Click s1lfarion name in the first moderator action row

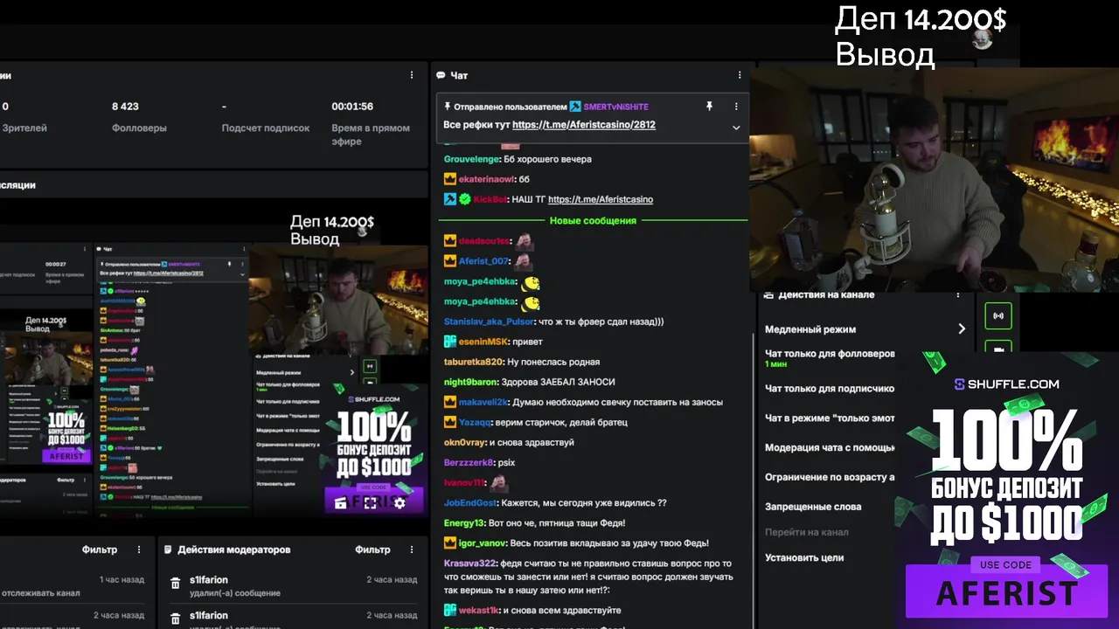click(209, 579)
